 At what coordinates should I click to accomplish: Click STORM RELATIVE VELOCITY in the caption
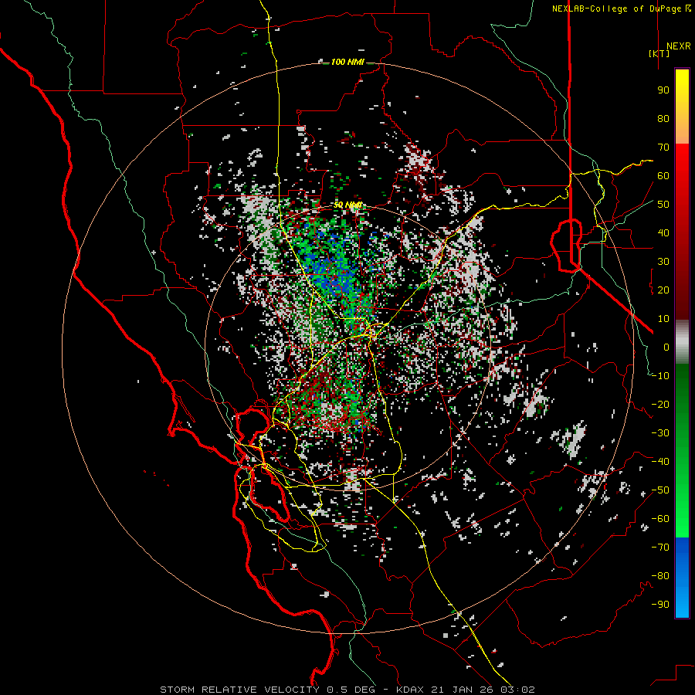[239, 690]
